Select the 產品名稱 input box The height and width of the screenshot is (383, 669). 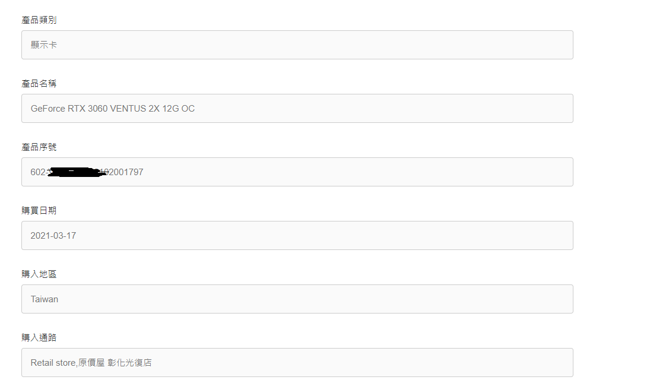pos(297,109)
